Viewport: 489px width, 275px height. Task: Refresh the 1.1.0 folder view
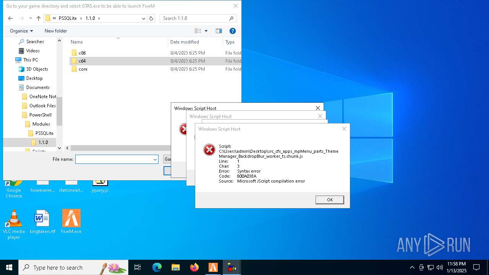(x=151, y=18)
